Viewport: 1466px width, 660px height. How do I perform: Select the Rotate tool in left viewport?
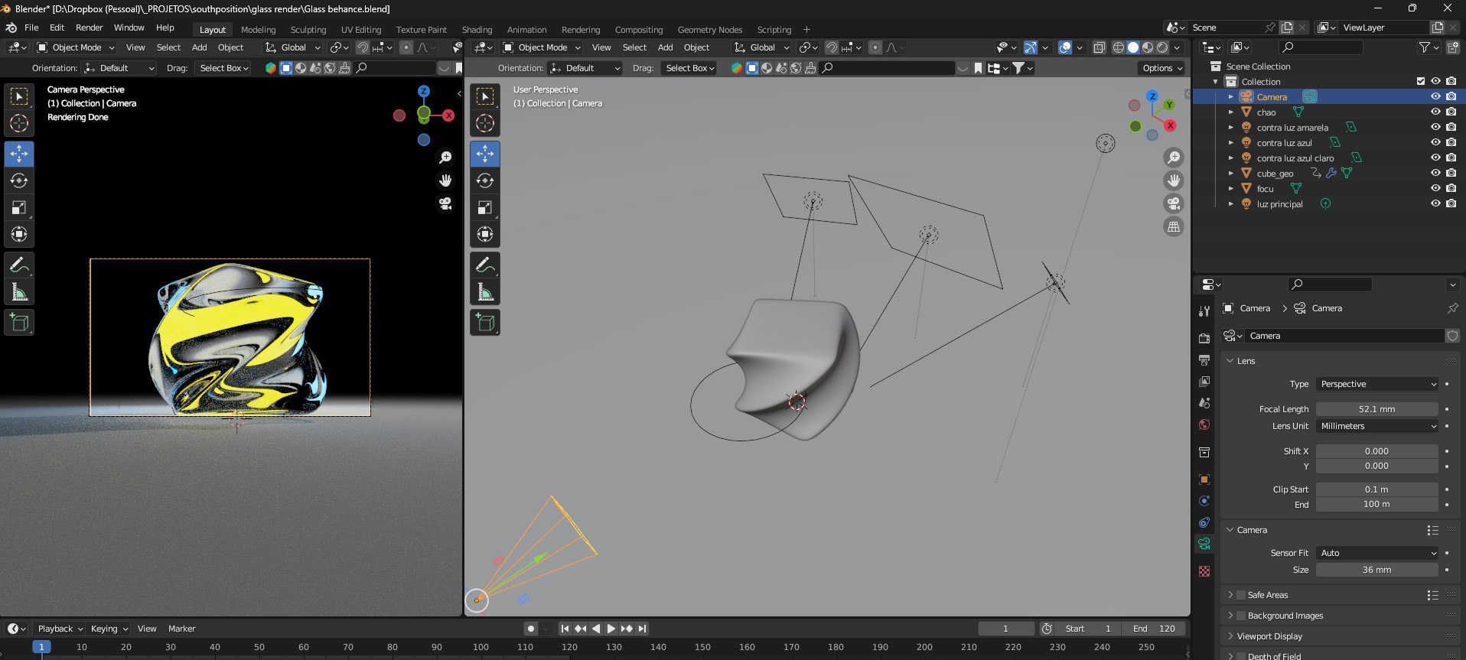point(19,180)
